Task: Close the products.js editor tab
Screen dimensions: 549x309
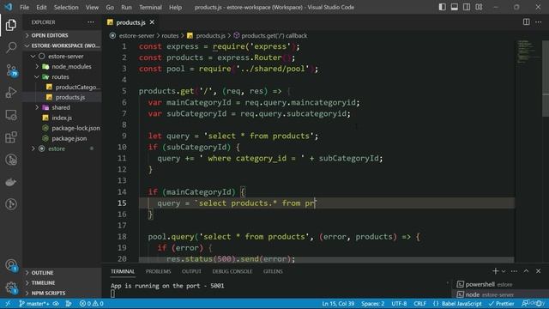Action: point(152,22)
